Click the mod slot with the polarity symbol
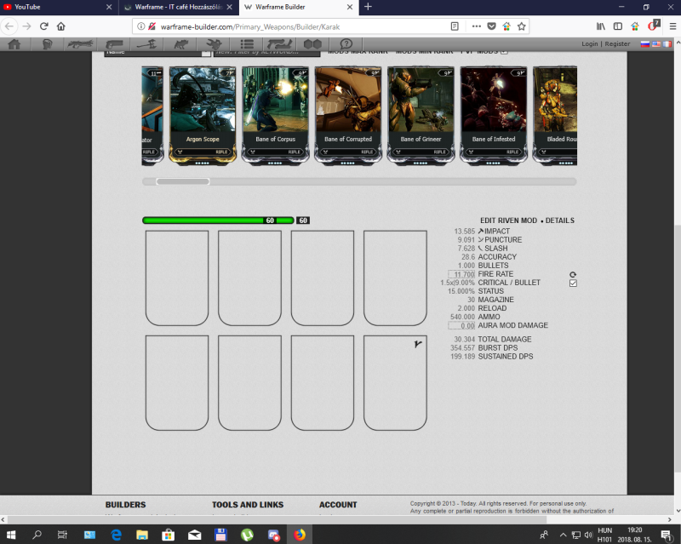The image size is (681, 544). [395, 383]
